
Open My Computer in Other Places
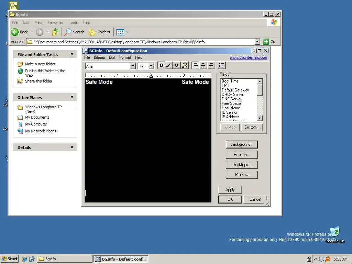(36, 124)
